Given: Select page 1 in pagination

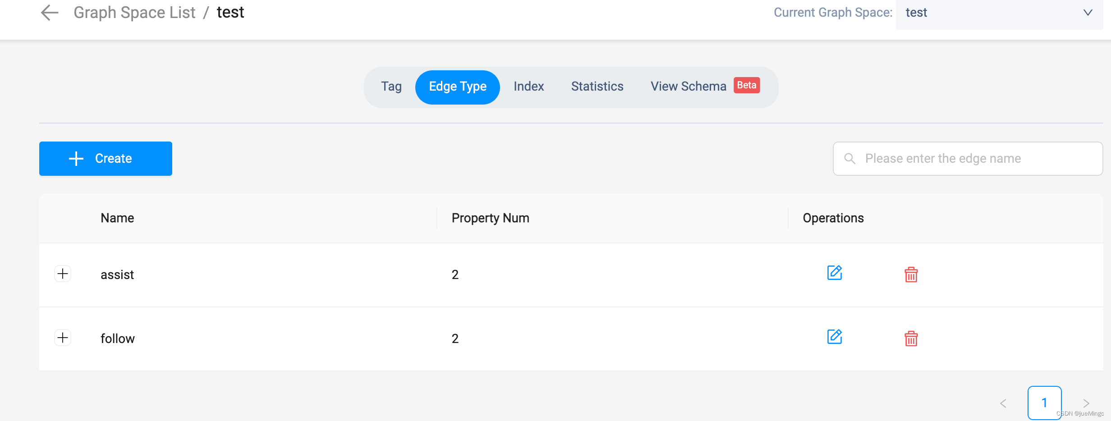Looking at the screenshot, I should tap(1044, 403).
